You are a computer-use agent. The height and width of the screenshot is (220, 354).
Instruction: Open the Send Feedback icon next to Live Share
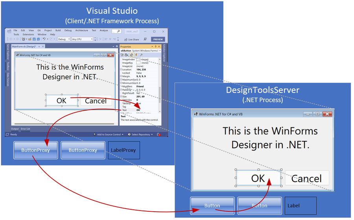[145, 39]
